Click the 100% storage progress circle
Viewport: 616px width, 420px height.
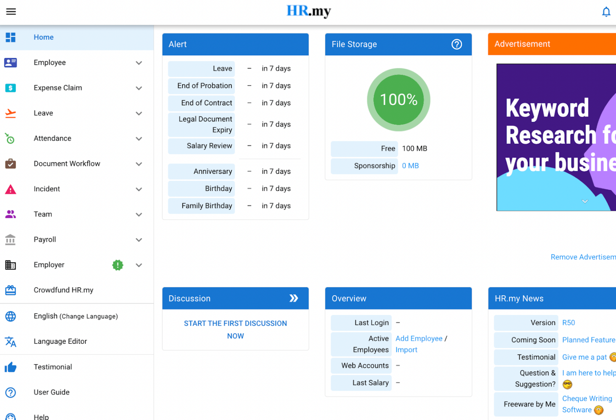tap(398, 99)
